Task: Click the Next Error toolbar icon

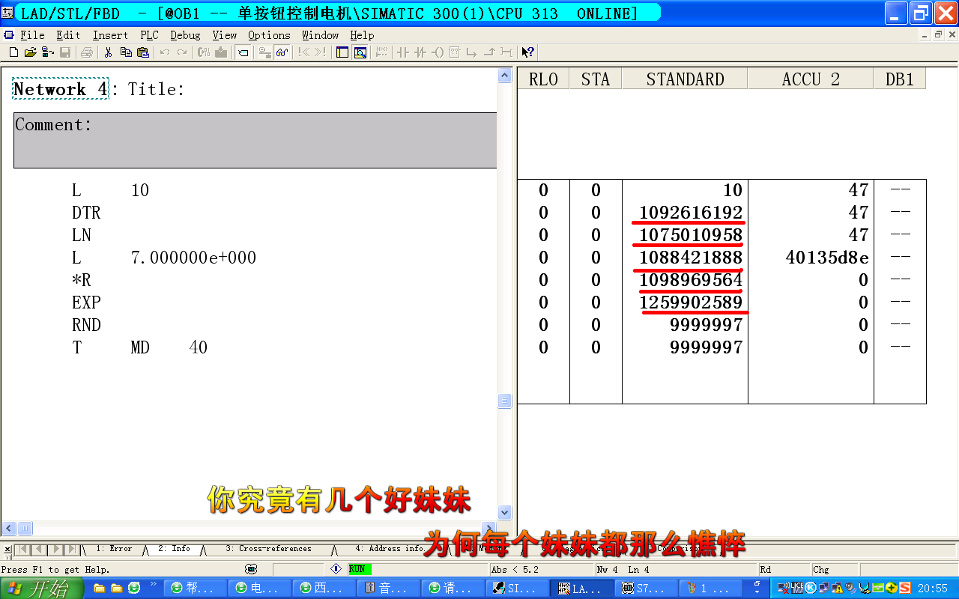Action: click(x=320, y=52)
